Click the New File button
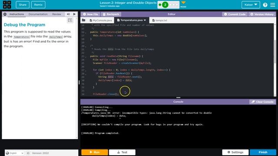Viewport: 278px width, 156px height. [x=90, y=14]
